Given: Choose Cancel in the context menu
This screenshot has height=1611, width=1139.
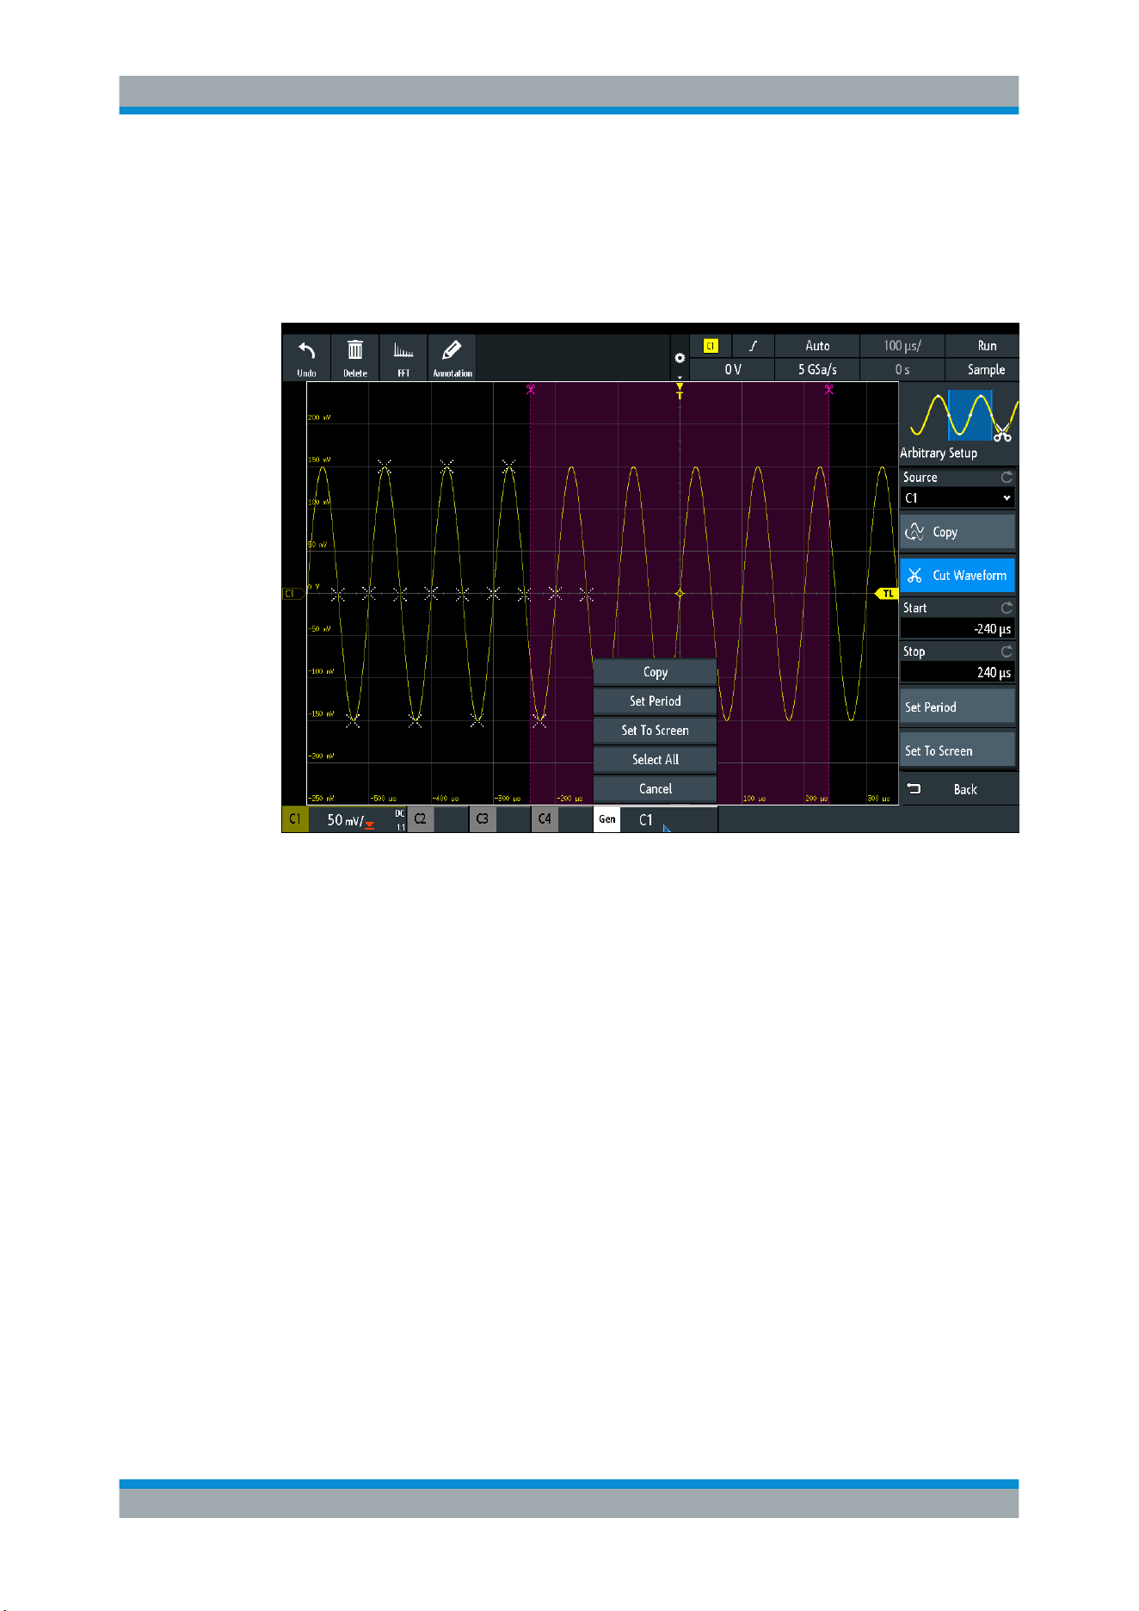Looking at the screenshot, I should (656, 789).
